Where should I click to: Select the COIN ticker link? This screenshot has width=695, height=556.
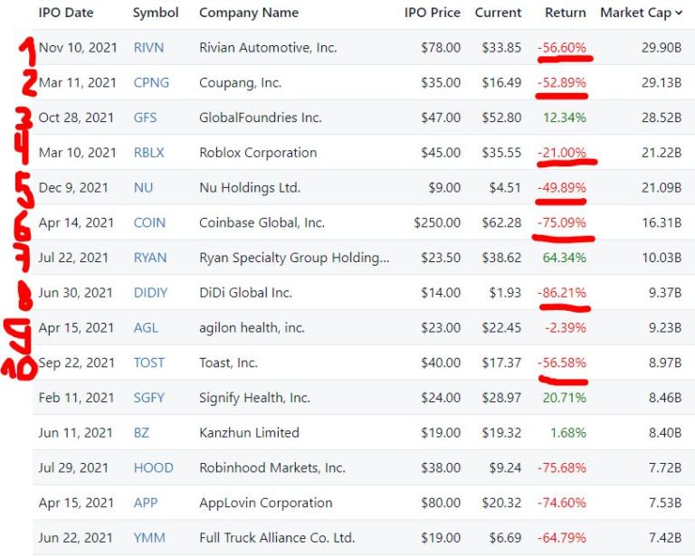[x=149, y=222]
